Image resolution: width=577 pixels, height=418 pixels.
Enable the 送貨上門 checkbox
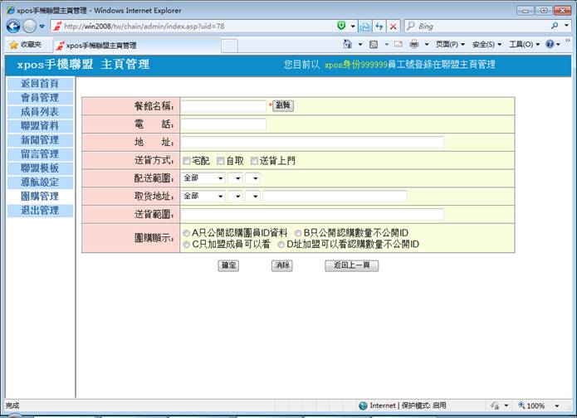(x=254, y=161)
